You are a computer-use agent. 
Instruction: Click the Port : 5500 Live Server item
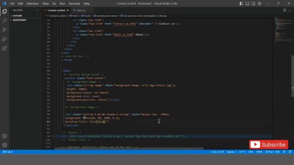tap(272, 152)
